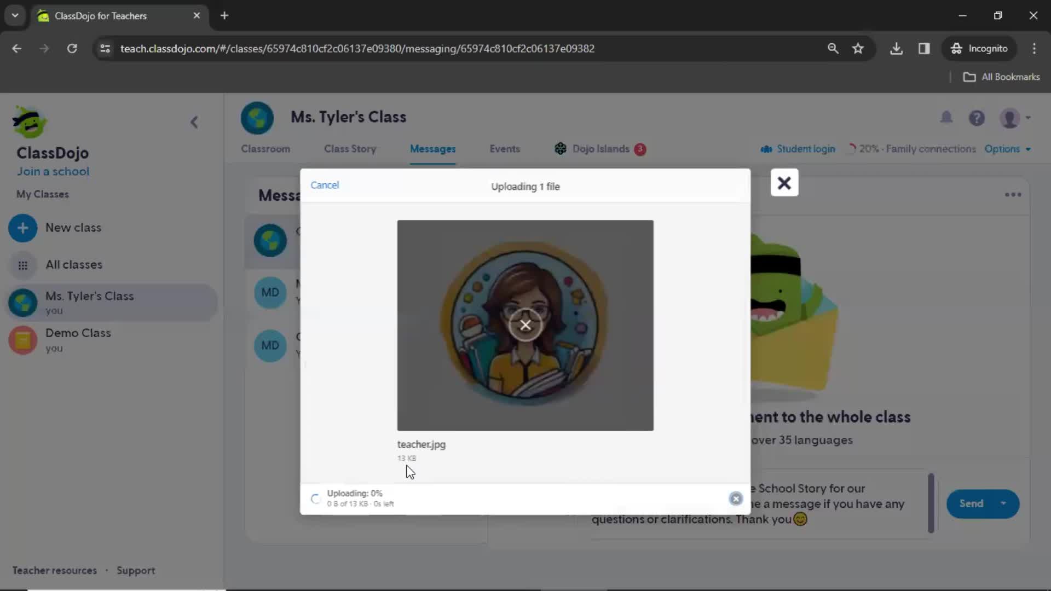
Task: Click the ClassDojo home logo icon
Action: coord(29,123)
